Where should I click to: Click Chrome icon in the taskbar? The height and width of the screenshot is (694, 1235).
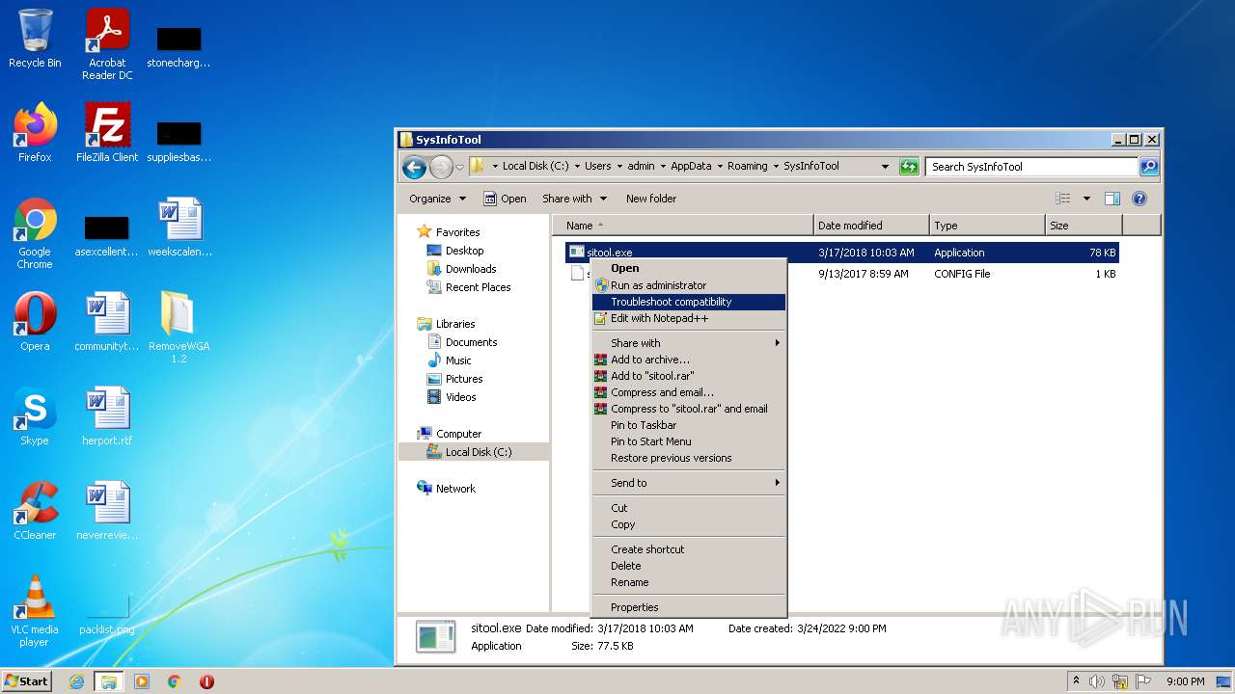coord(175,681)
